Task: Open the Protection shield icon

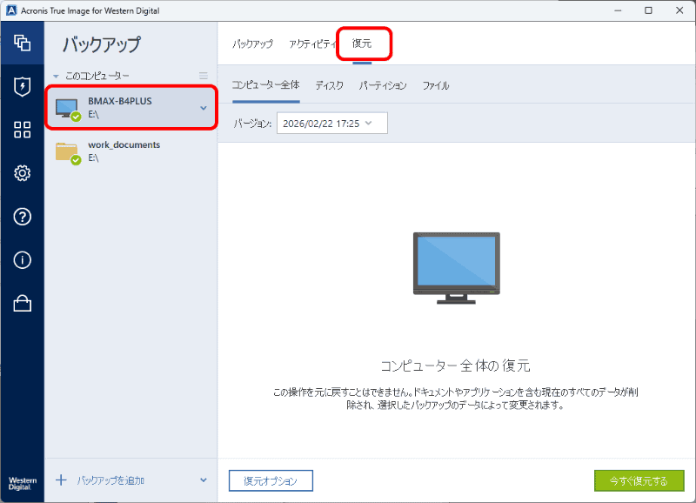Action: (22, 84)
